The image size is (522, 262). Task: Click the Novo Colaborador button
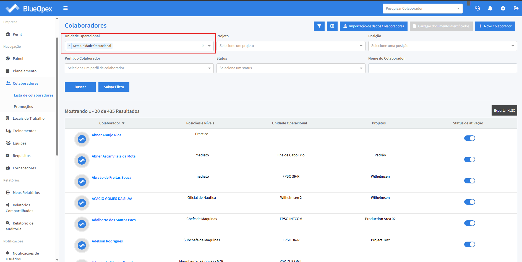(x=495, y=26)
